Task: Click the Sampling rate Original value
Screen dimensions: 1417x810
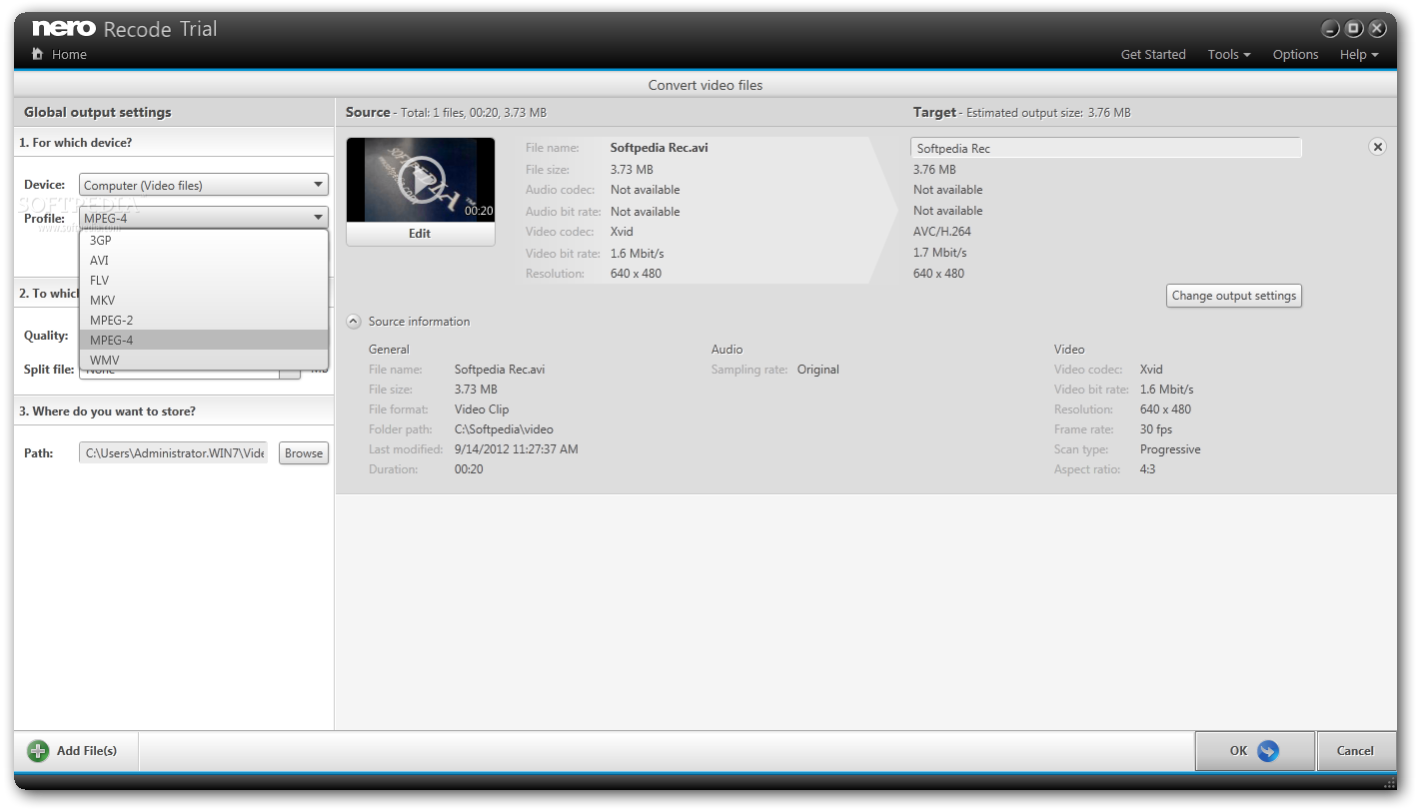Action: 818,370
